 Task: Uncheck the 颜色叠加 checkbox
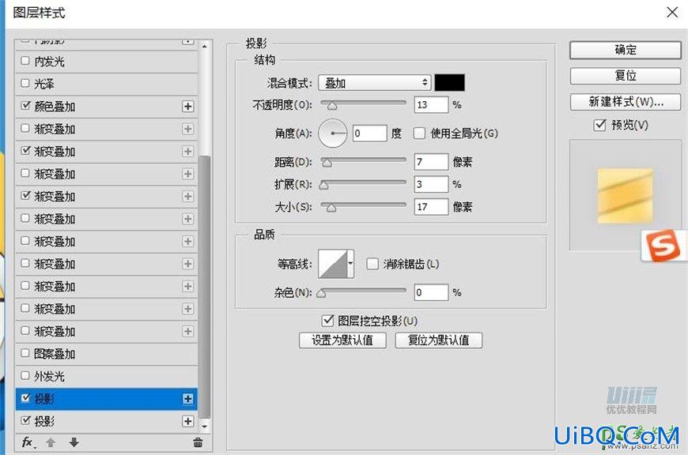[25, 106]
